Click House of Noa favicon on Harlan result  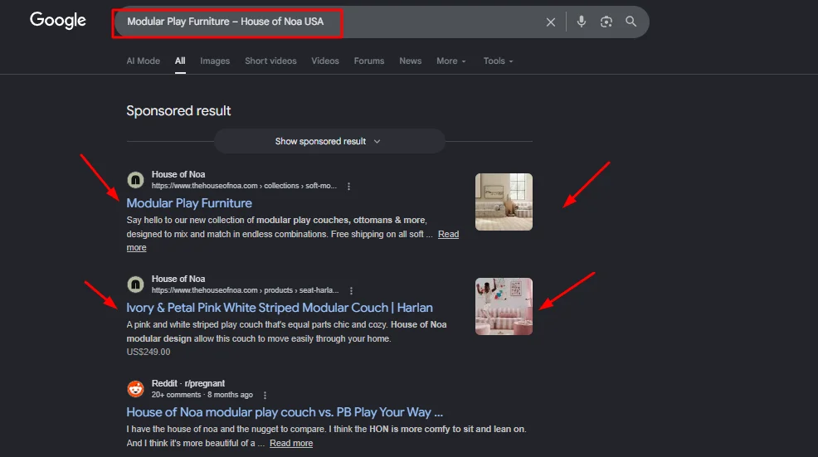(135, 284)
